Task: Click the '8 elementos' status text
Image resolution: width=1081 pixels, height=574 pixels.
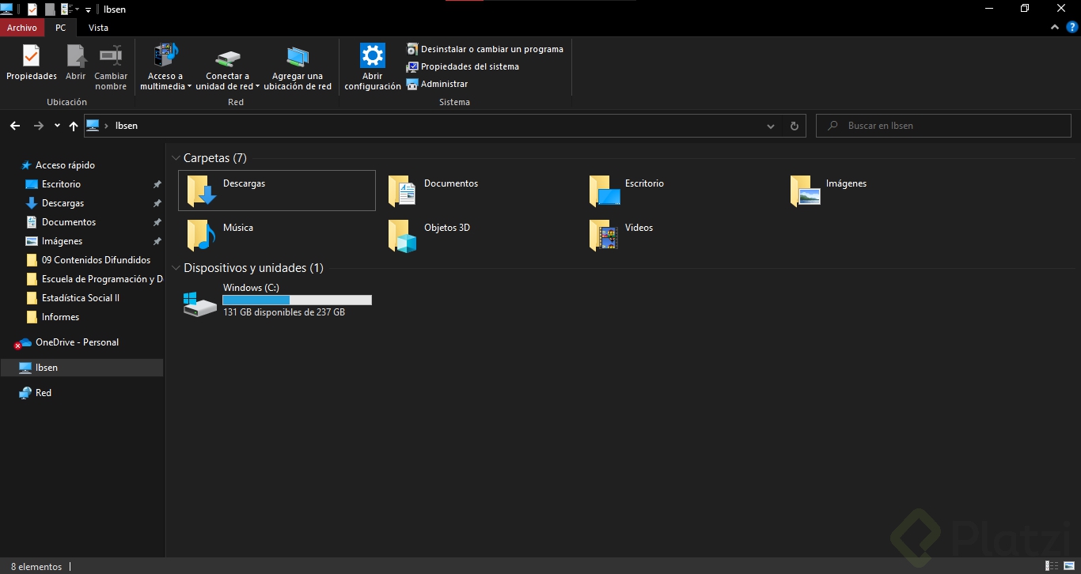Action: [36, 567]
